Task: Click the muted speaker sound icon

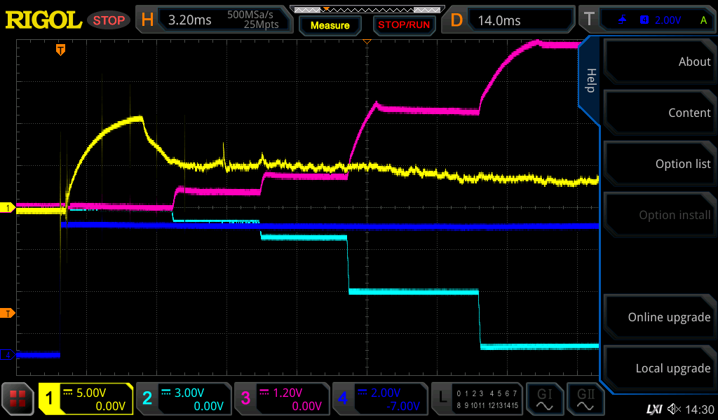Action: click(x=674, y=409)
